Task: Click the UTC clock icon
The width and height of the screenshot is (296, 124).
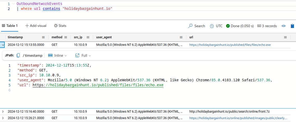Action: click(x=212, y=26)
